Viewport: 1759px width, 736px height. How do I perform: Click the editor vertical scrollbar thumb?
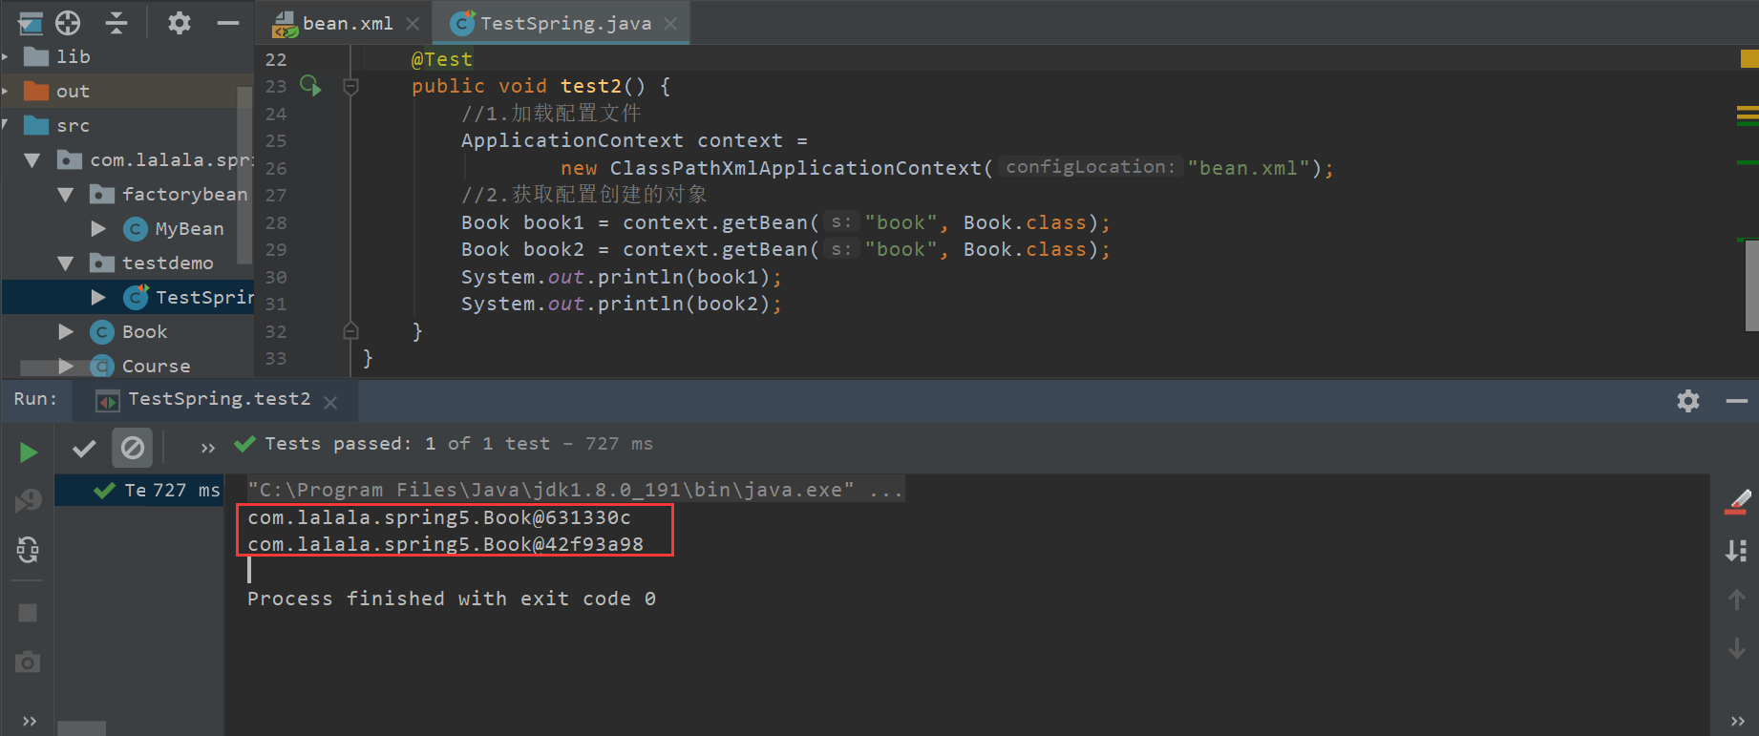click(1751, 285)
